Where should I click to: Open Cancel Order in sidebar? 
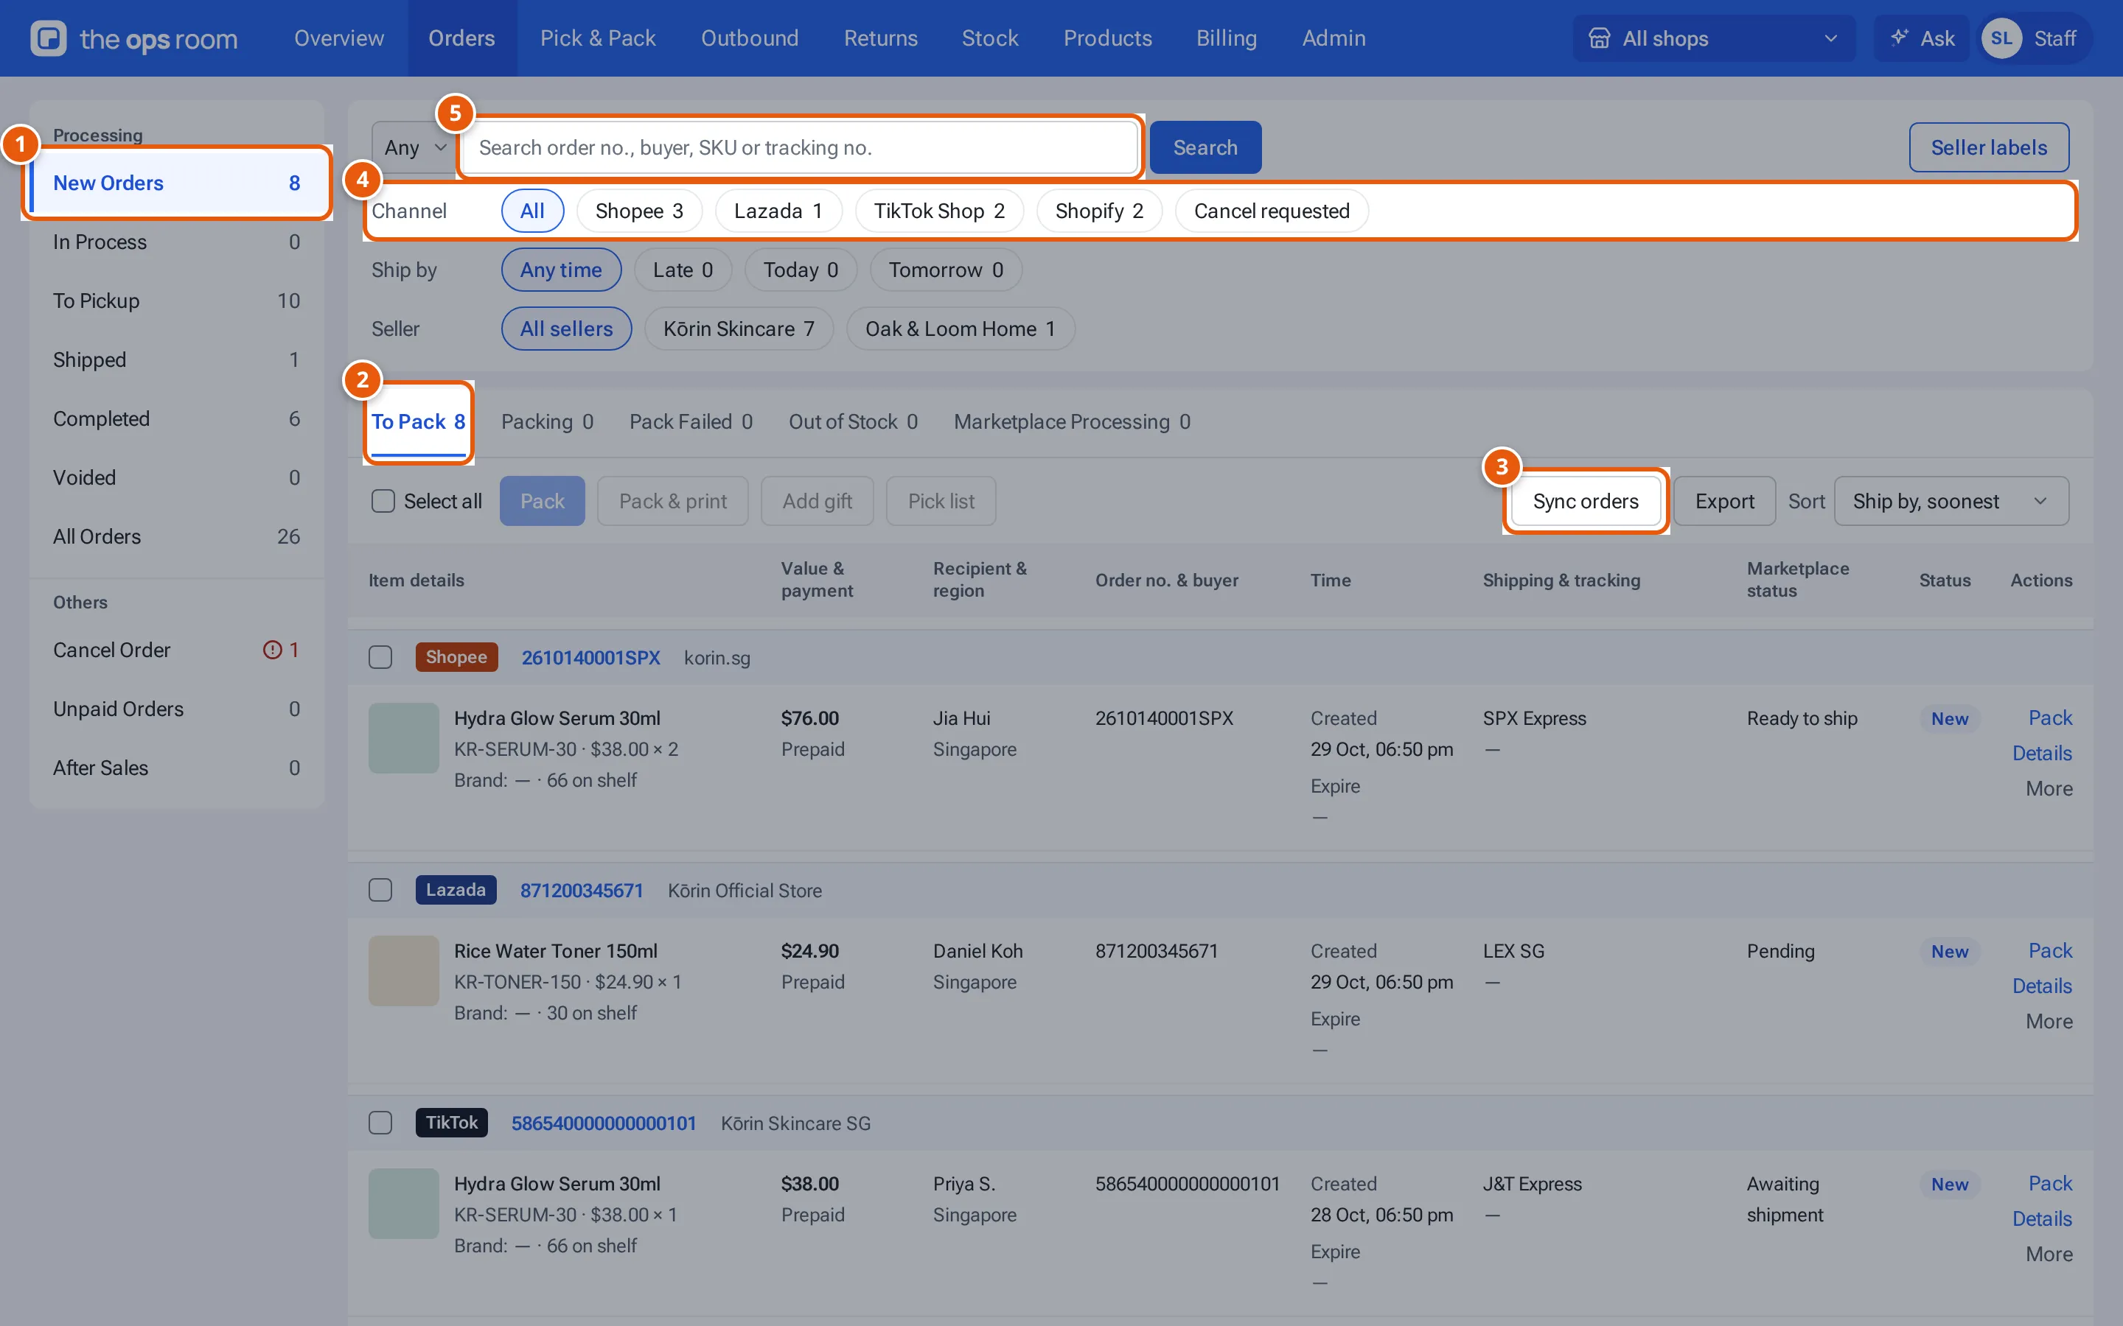(176, 650)
